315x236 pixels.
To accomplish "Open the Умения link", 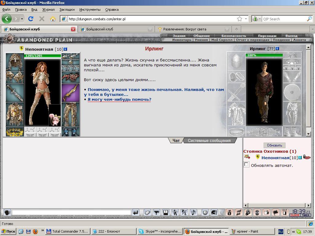I will click(x=201, y=40).
